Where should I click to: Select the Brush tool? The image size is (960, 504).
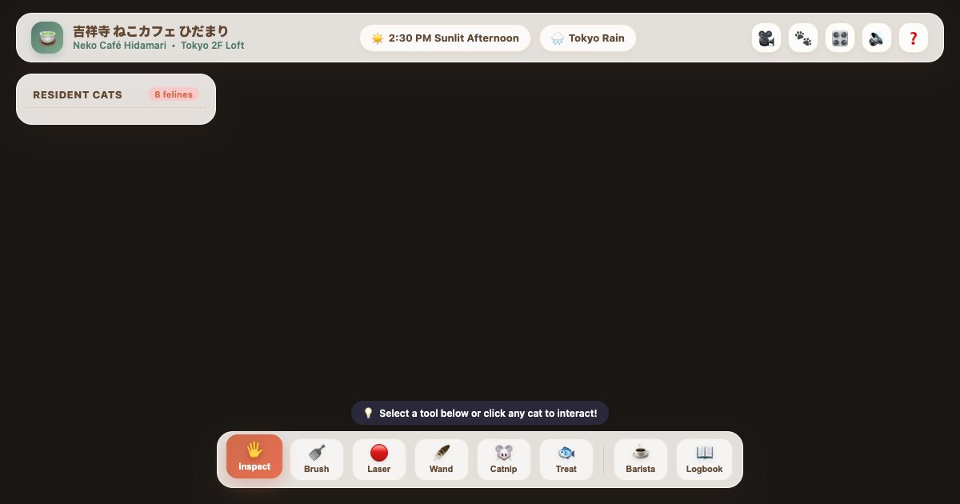coord(317,460)
